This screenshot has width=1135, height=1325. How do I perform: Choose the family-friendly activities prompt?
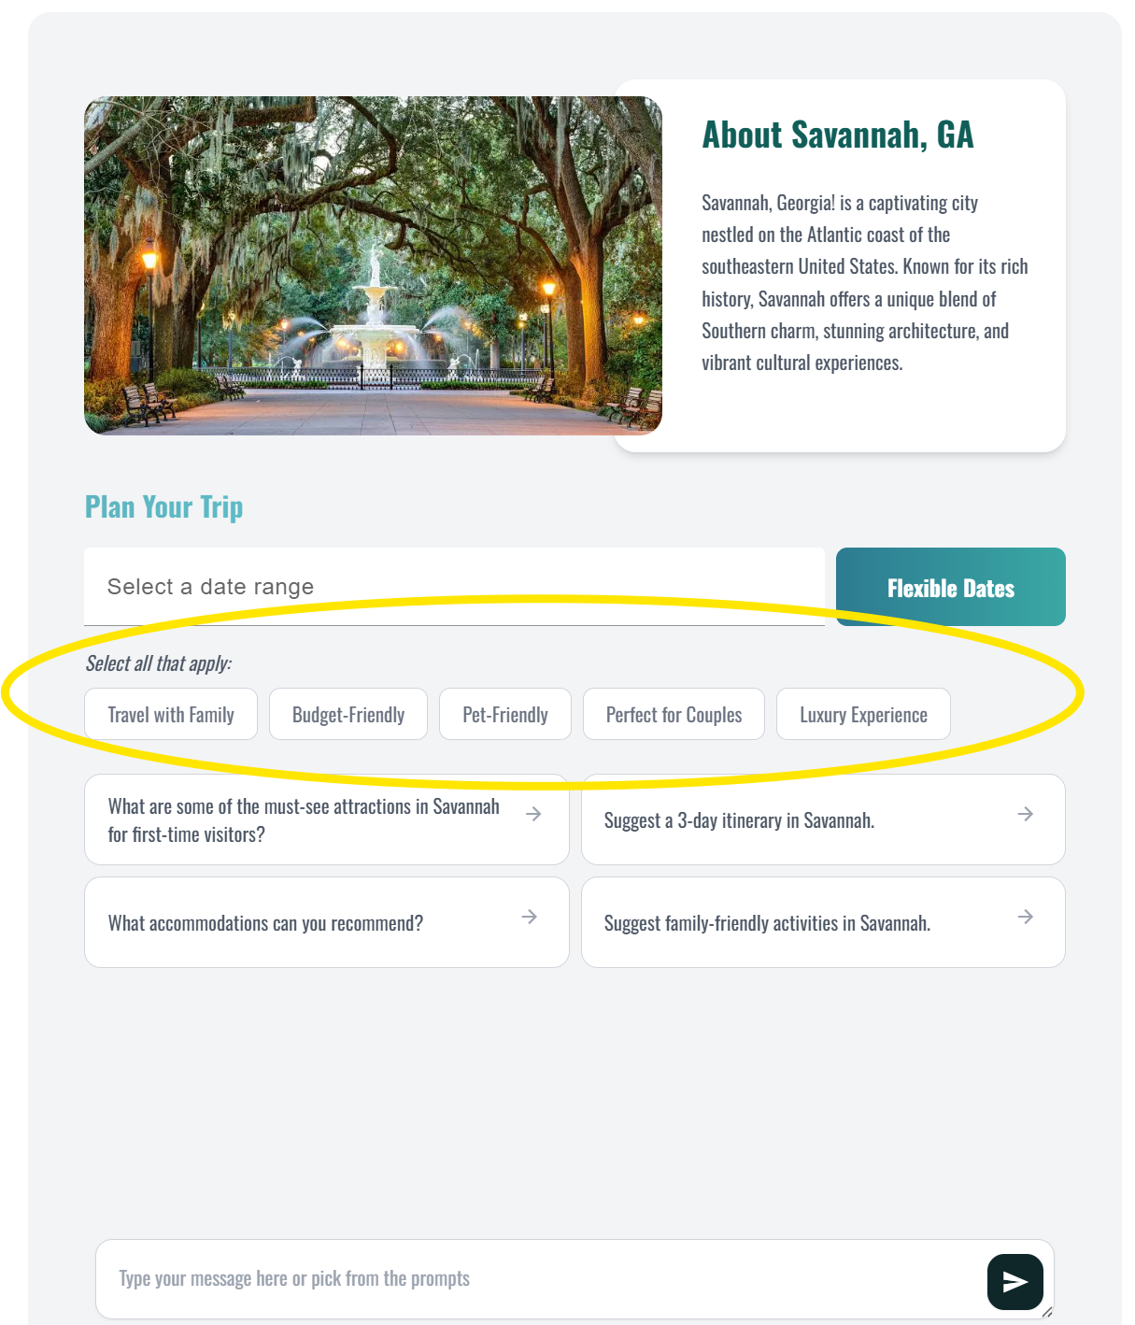click(823, 922)
